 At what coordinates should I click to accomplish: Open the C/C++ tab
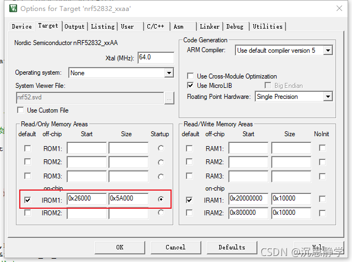(x=157, y=26)
